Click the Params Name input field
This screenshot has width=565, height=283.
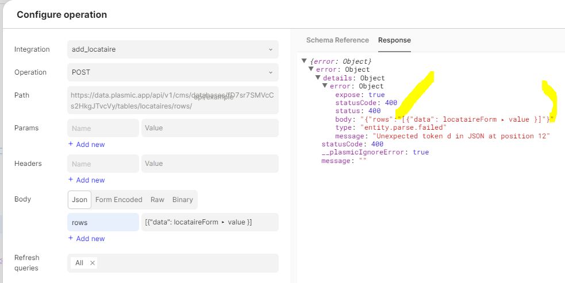[103, 128]
